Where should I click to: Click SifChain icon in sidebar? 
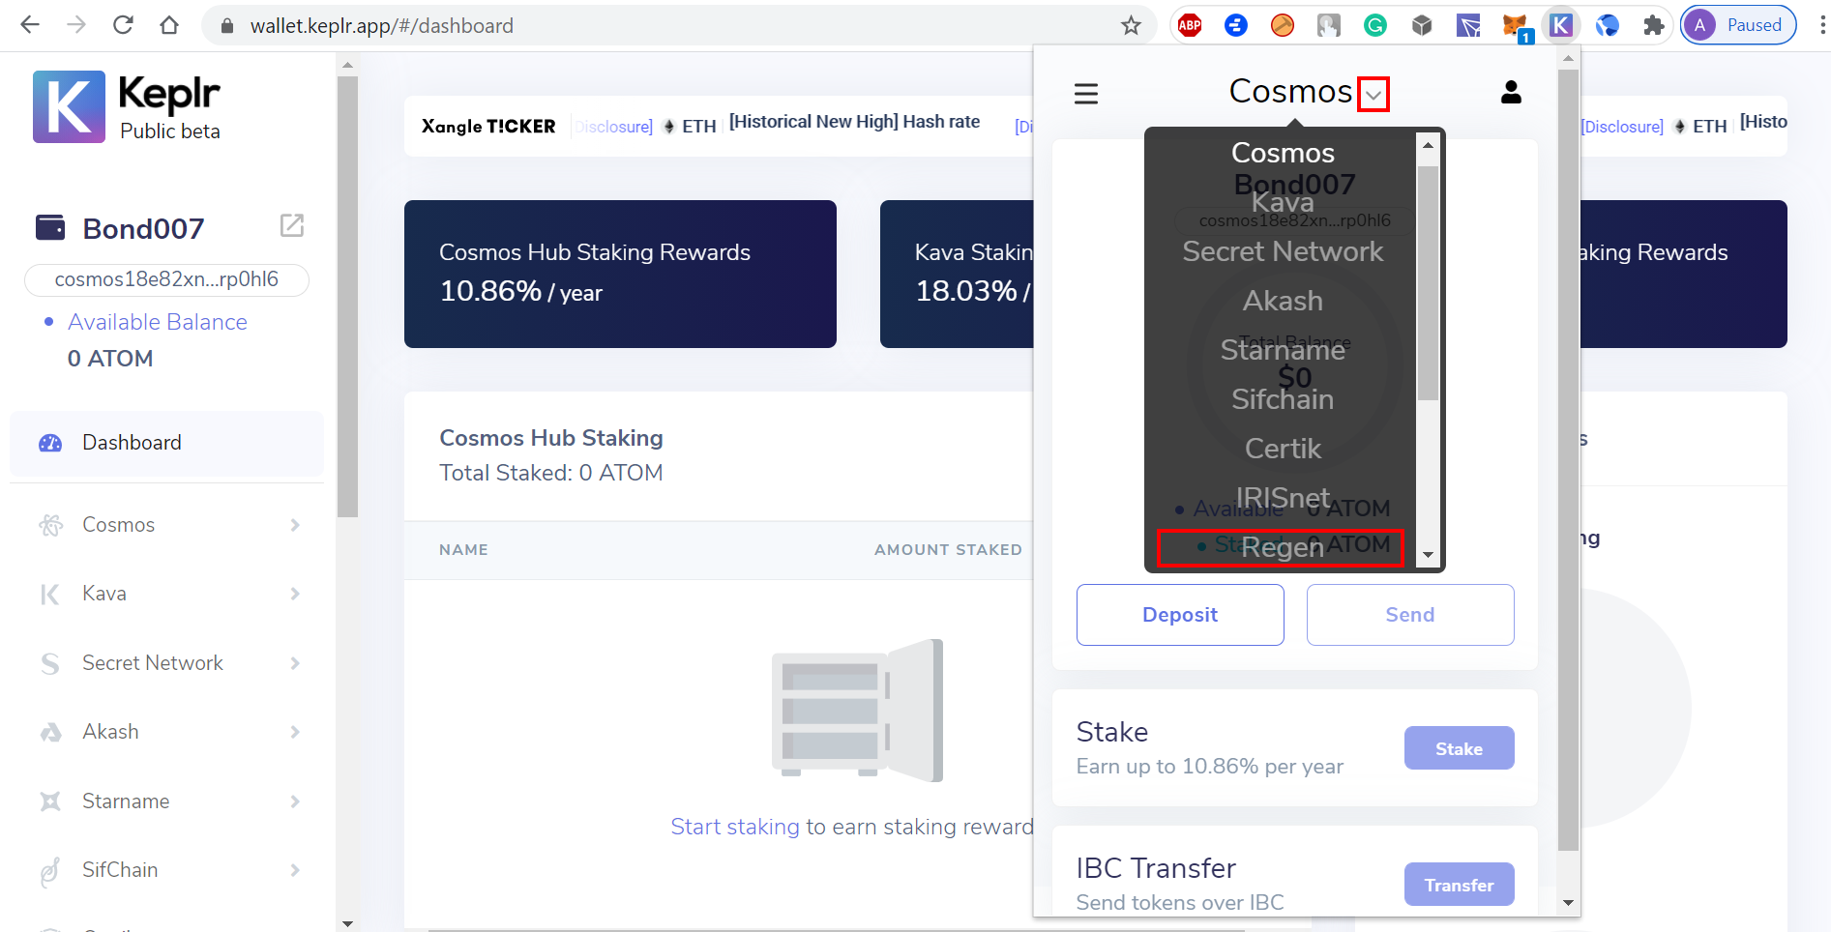click(50, 871)
